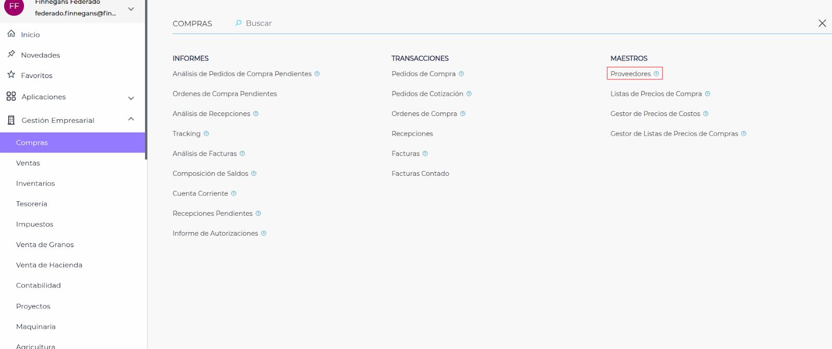Expand the Aplicaciones section
This screenshot has height=349, width=832.
click(131, 98)
